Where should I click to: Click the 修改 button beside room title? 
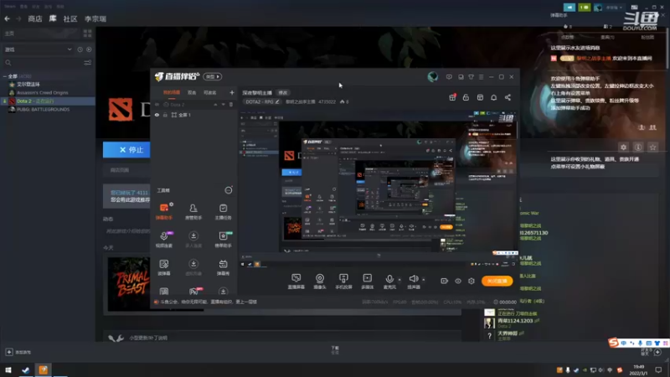point(283,93)
